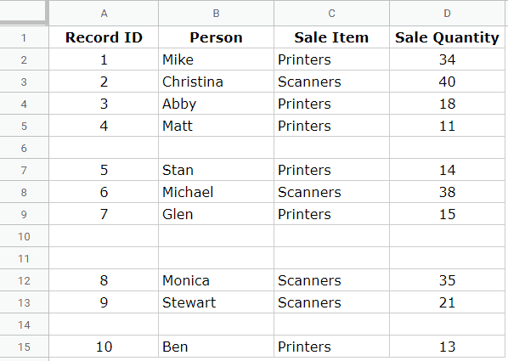Click the Sale Item header cell
Viewport: 508px width, 361px height.
[331, 37]
